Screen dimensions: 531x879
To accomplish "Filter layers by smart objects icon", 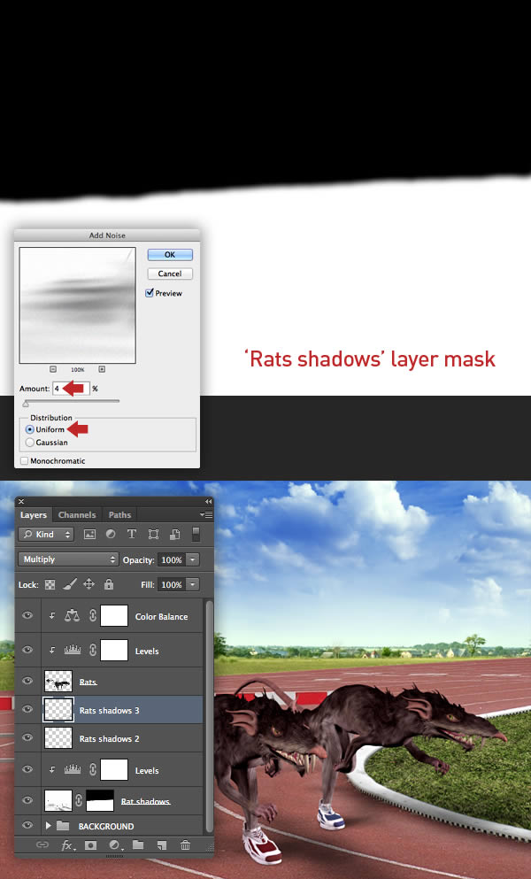I will click(x=174, y=535).
